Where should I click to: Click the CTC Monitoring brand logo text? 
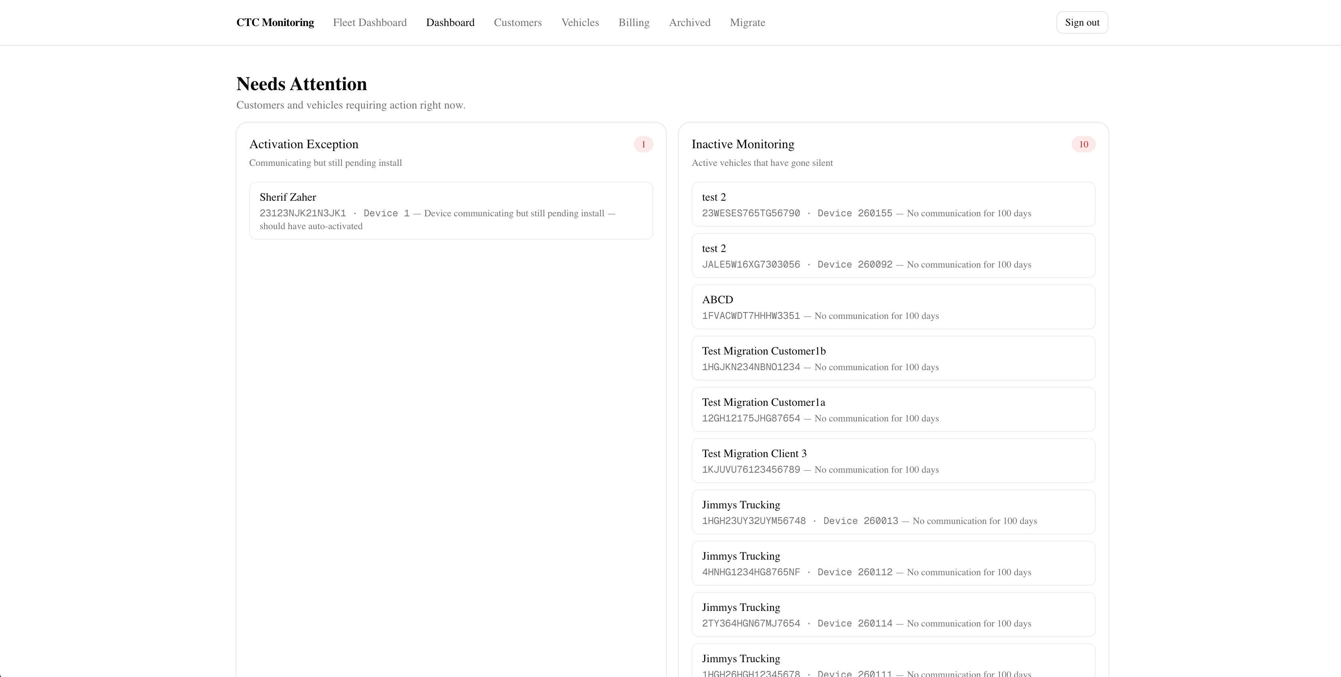pyautogui.click(x=275, y=22)
